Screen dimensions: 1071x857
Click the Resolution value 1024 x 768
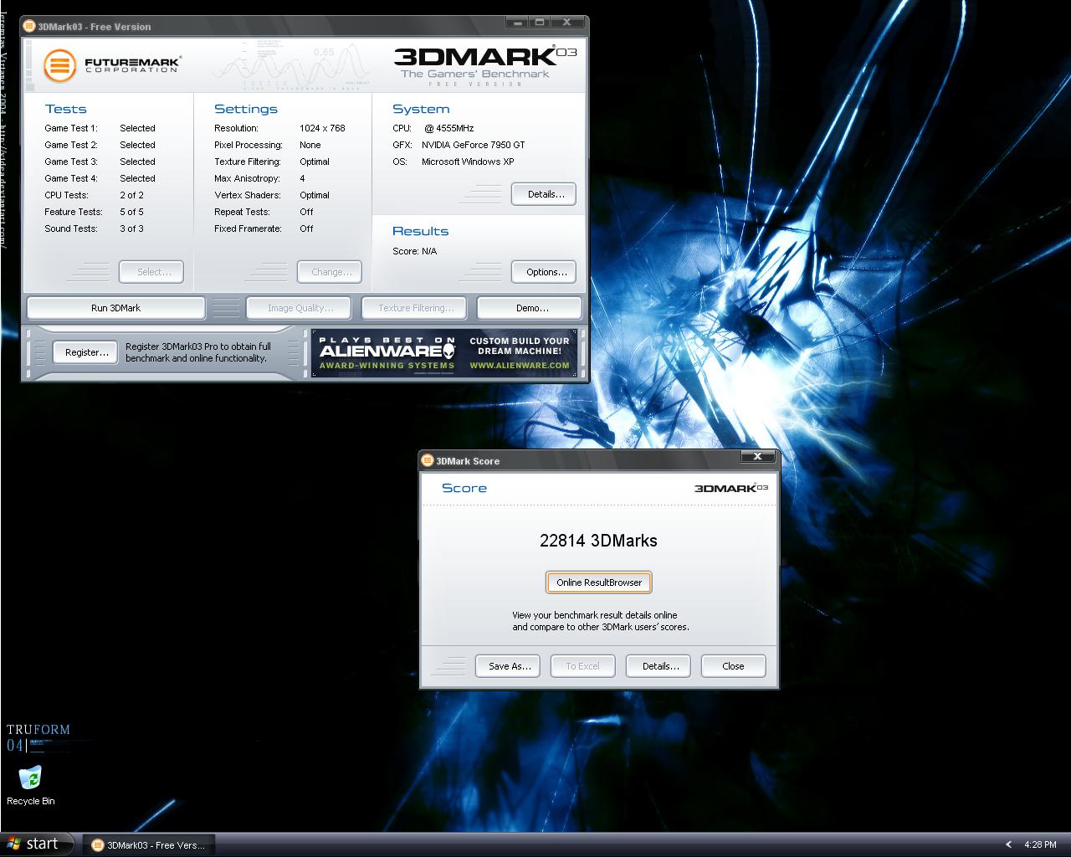pyautogui.click(x=322, y=128)
